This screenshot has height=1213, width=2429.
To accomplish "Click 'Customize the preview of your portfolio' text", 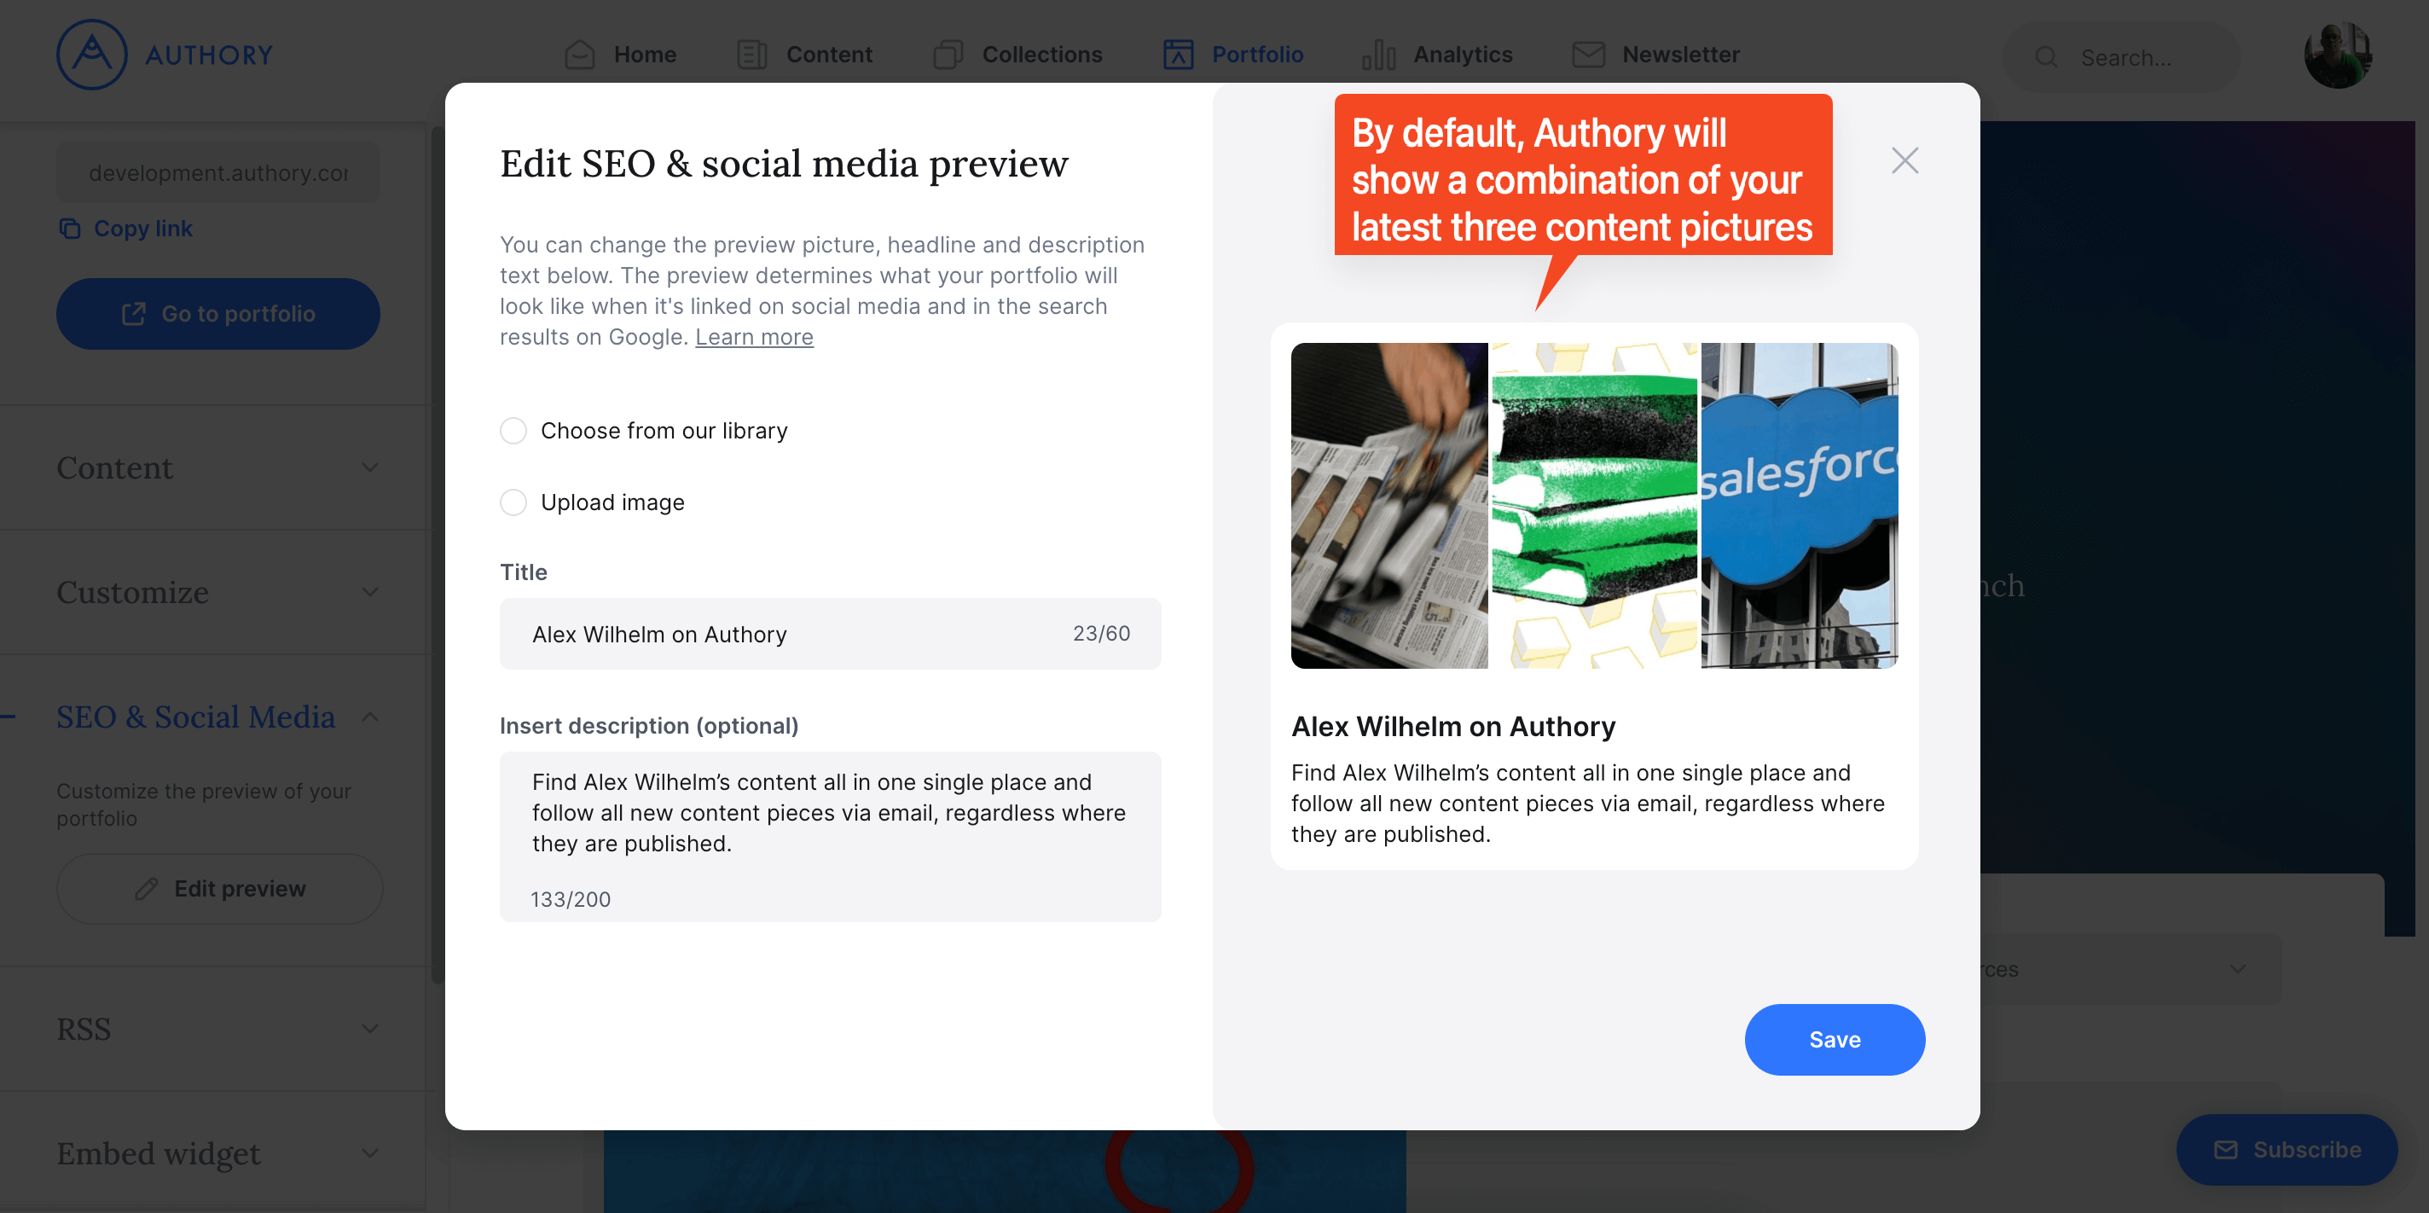I will coord(204,804).
